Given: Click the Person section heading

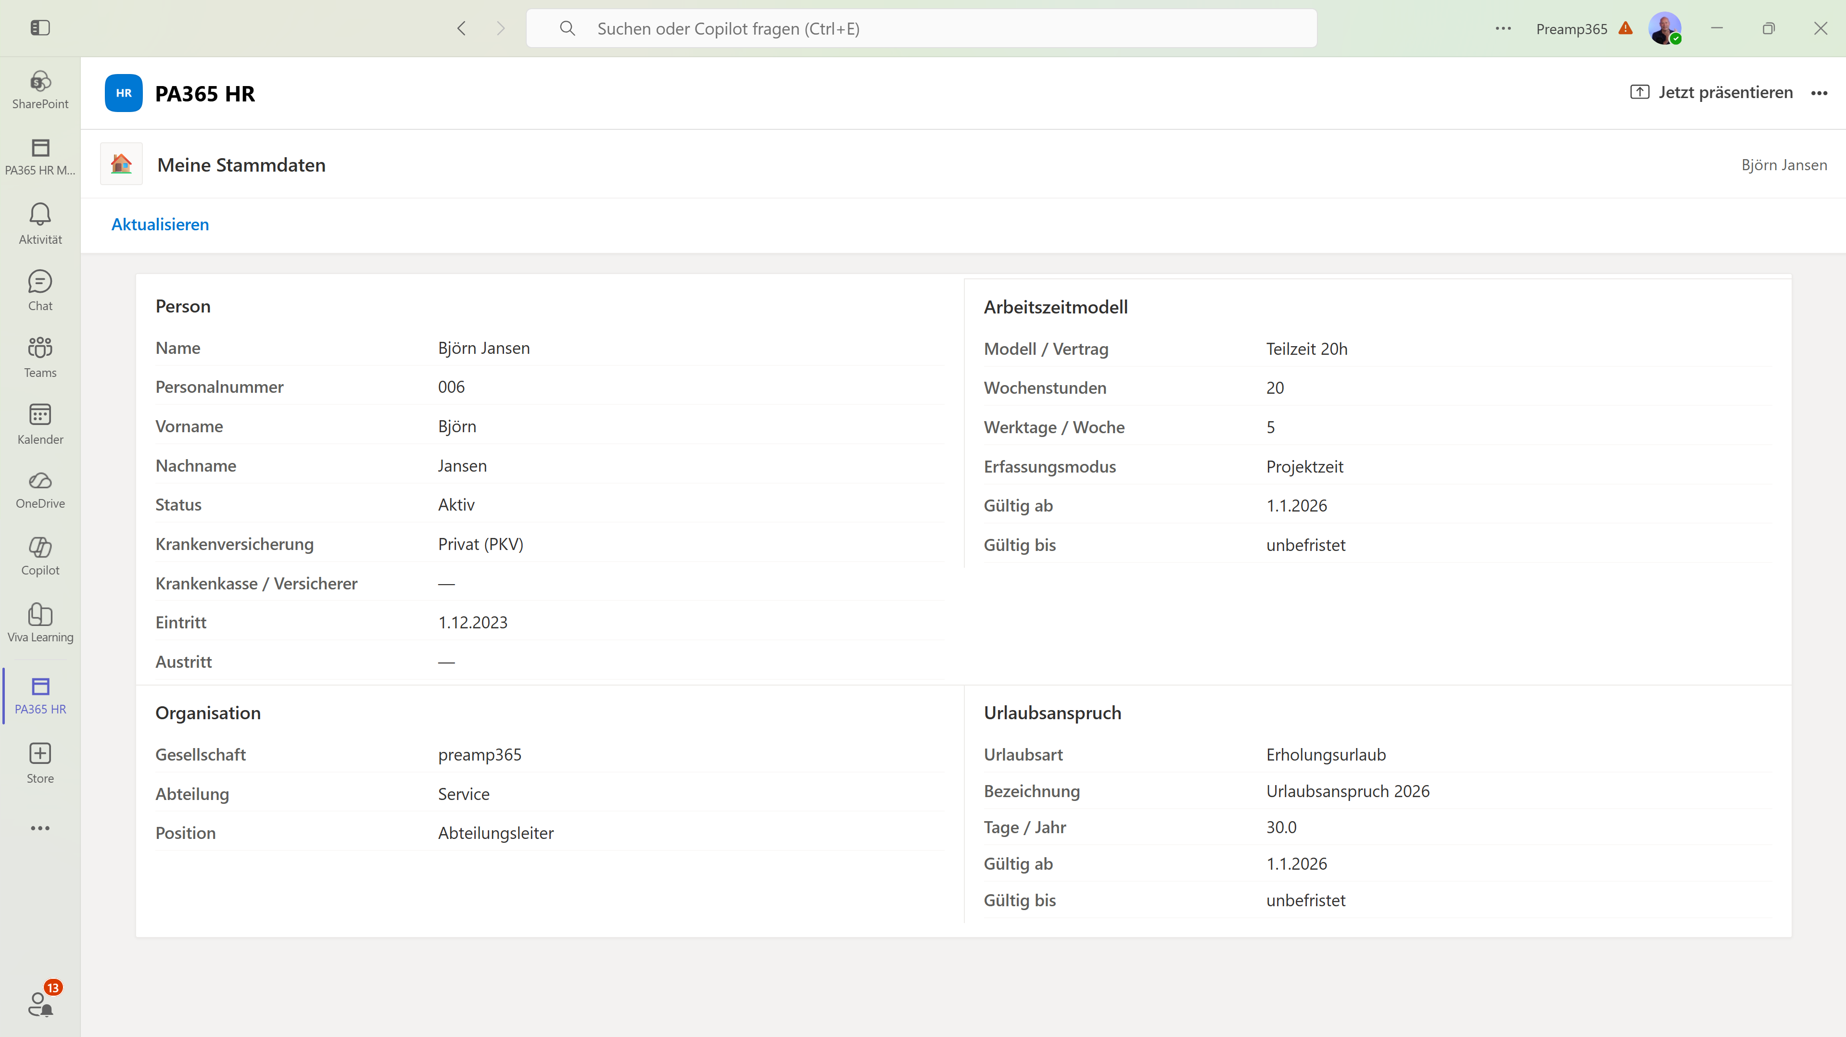Looking at the screenshot, I should click(183, 307).
